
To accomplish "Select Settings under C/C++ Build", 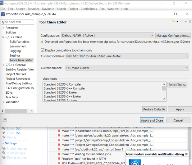I will [15, 56].
